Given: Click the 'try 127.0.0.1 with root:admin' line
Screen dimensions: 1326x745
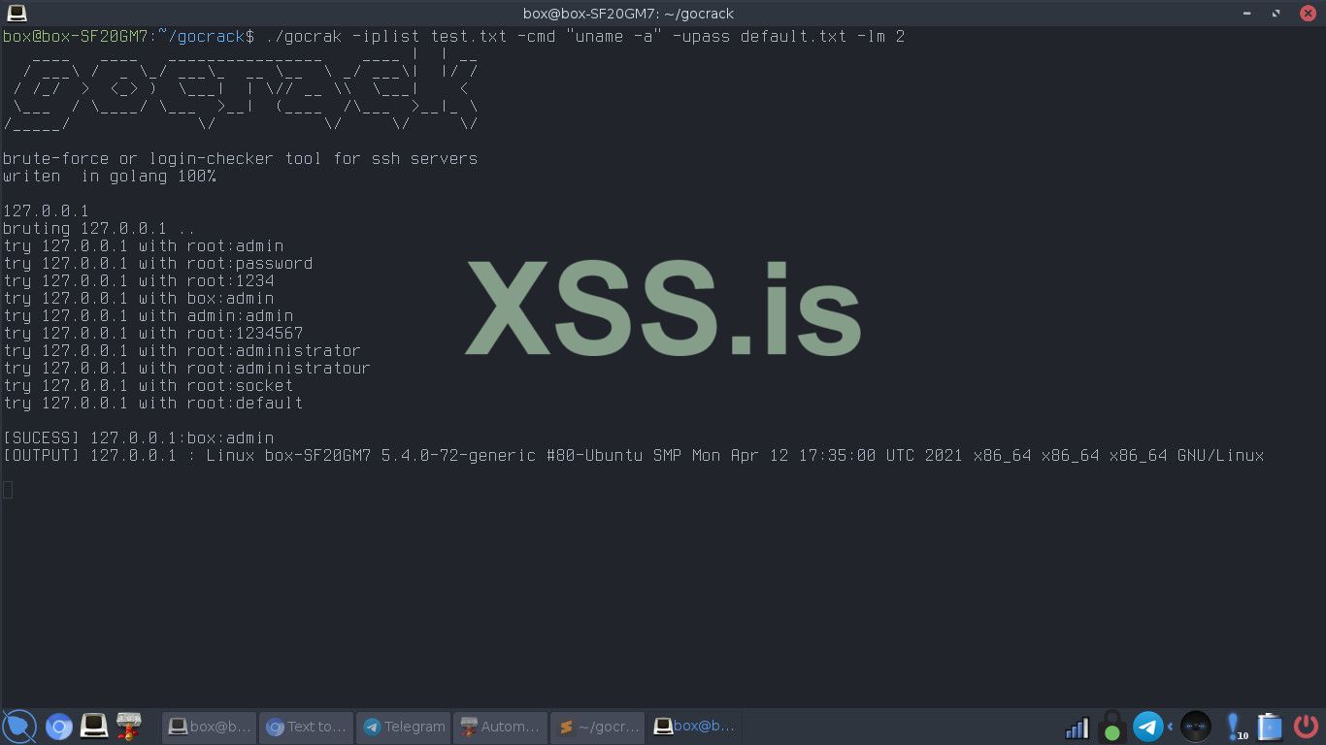Looking at the screenshot, I should pos(144,246).
